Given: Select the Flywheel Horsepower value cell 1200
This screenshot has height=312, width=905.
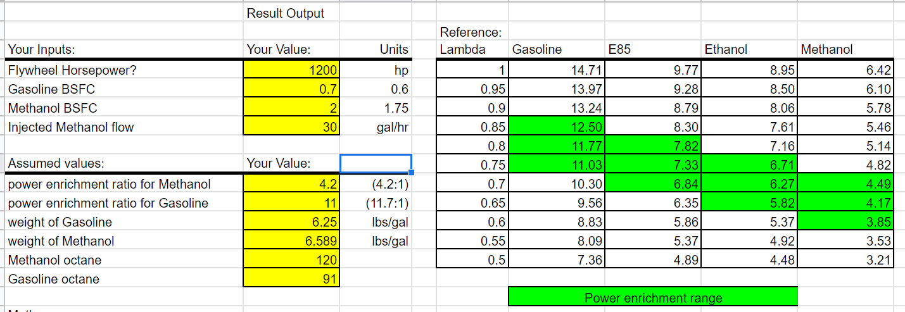Looking at the screenshot, I should [292, 70].
